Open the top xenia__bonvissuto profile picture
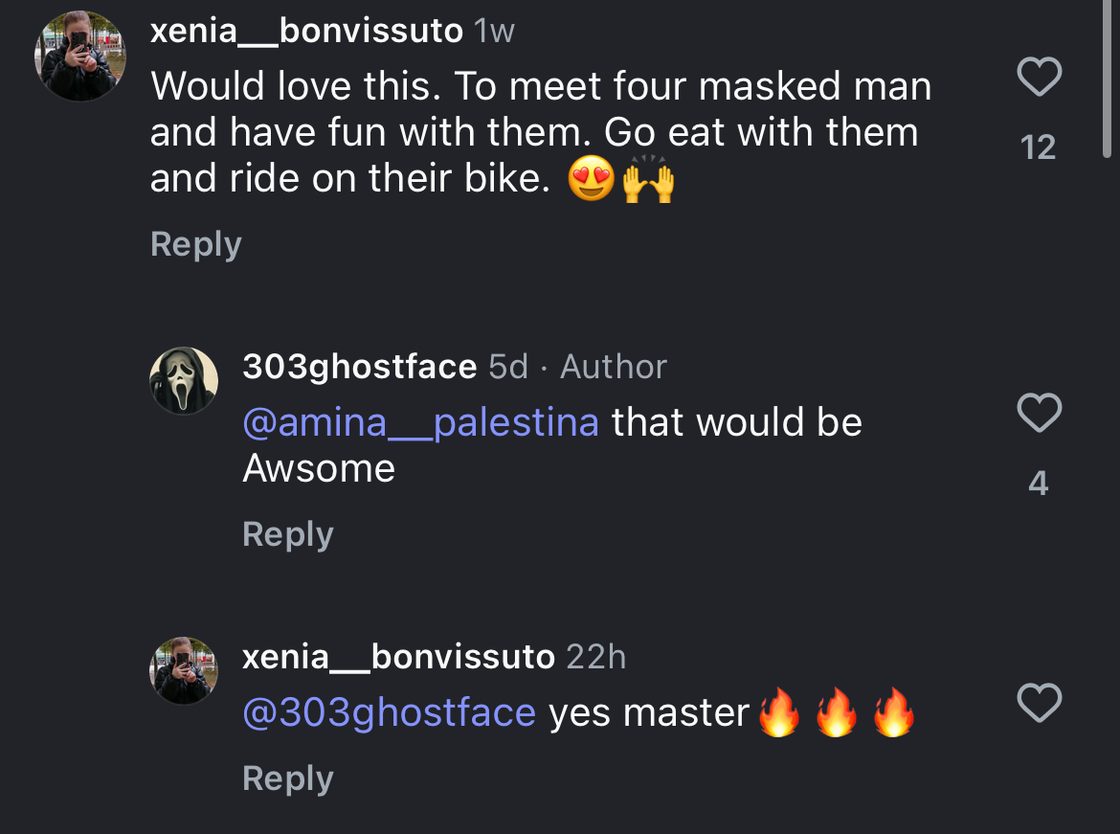Image resolution: width=1120 pixels, height=834 pixels. [x=80, y=56]
